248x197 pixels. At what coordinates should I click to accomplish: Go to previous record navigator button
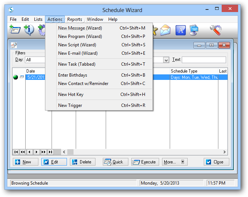click(x=30, y=152)
